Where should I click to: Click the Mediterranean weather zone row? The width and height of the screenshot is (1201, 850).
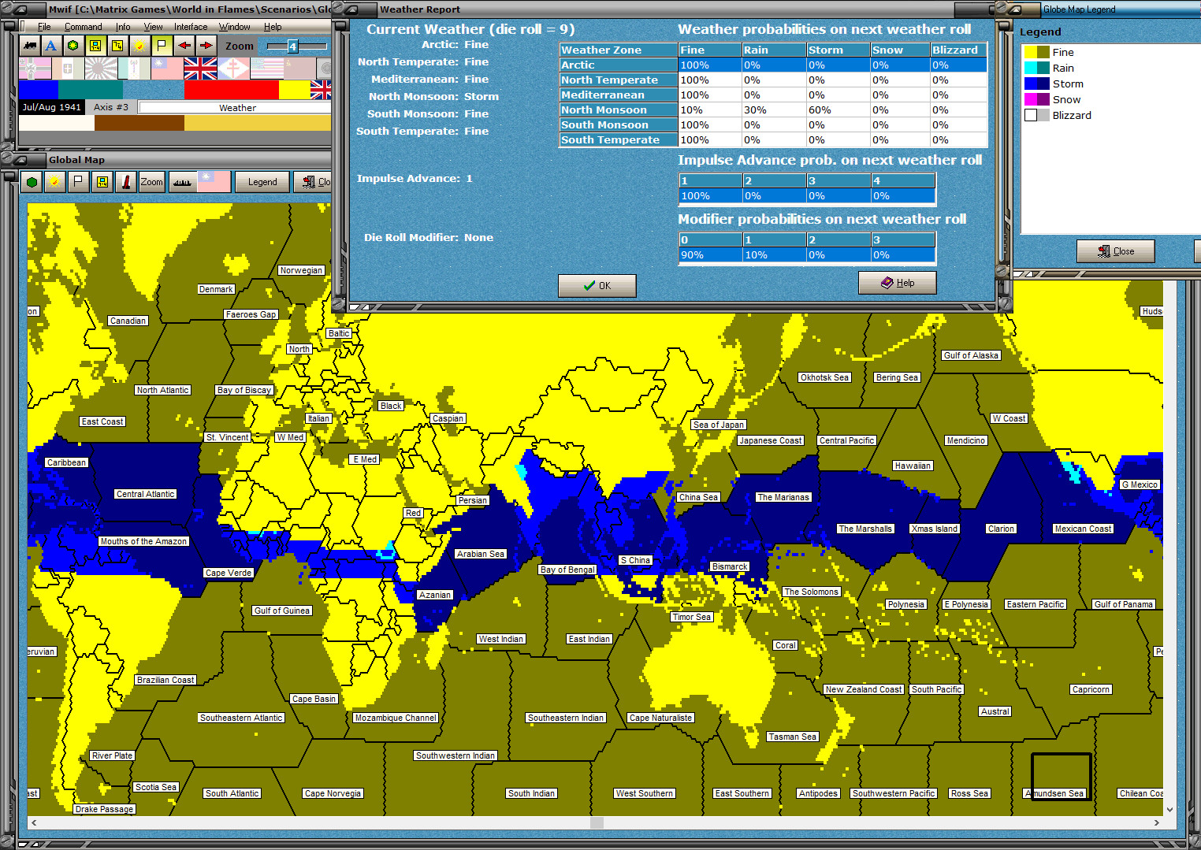(x=773, y=95)
